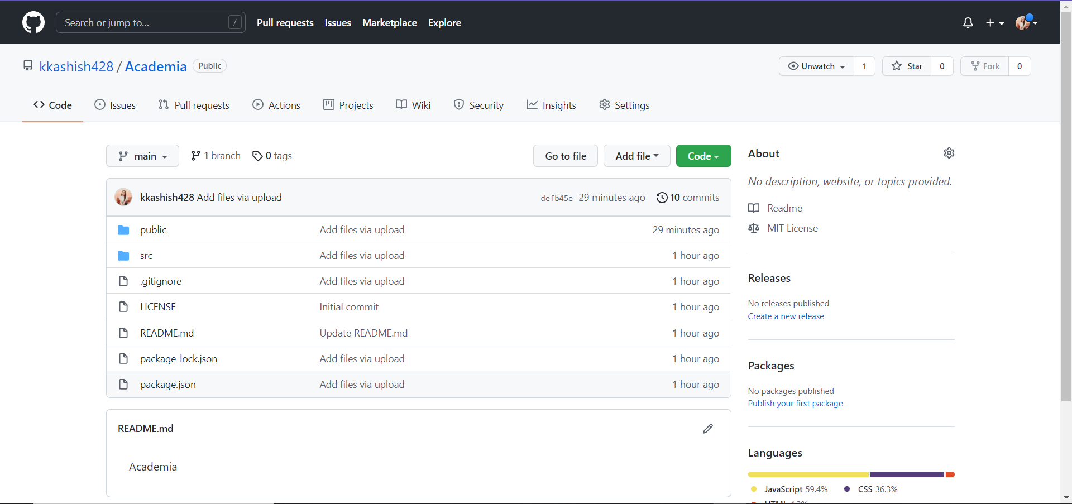Open the kkashish428 owner link
The height and width of the screenshot is (504, 1072).
(76, 66)
